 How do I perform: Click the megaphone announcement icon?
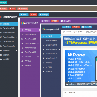point(64,32)
